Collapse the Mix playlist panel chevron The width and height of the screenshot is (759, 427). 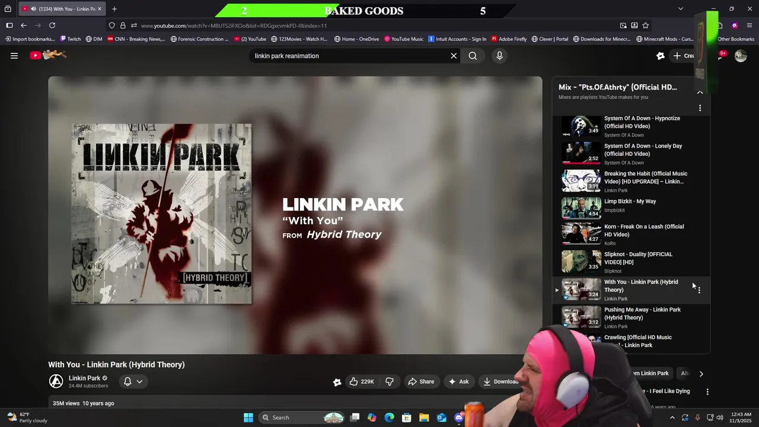click(x=700, y=93)
